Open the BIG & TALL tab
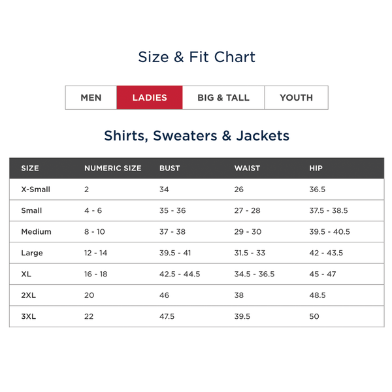 click(x=223, y=98)
